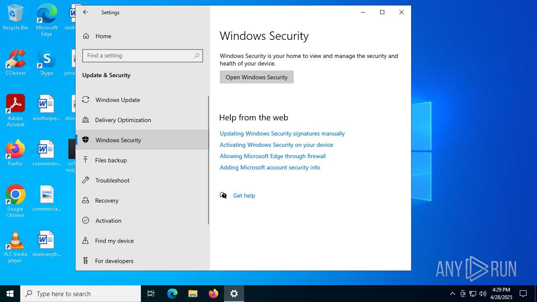Select the VLC media player shortcut

[16, 247]
